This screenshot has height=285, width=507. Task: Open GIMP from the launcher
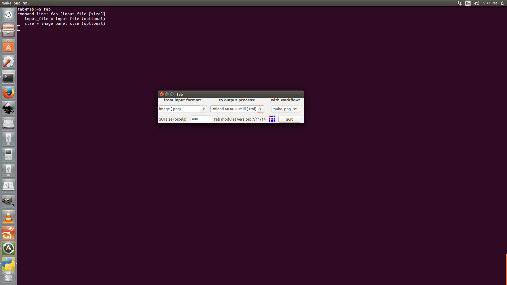[x=8, y=202]
